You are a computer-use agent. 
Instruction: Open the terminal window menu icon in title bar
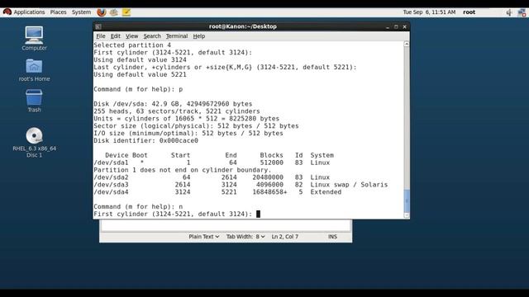98,26
